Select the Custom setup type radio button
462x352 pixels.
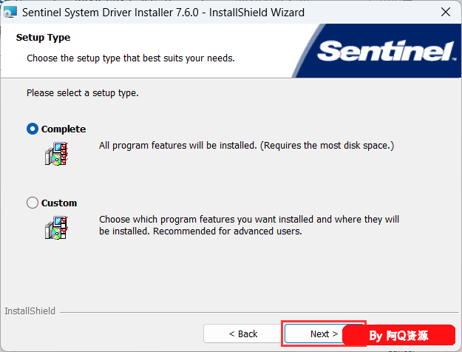click(33, 203)
